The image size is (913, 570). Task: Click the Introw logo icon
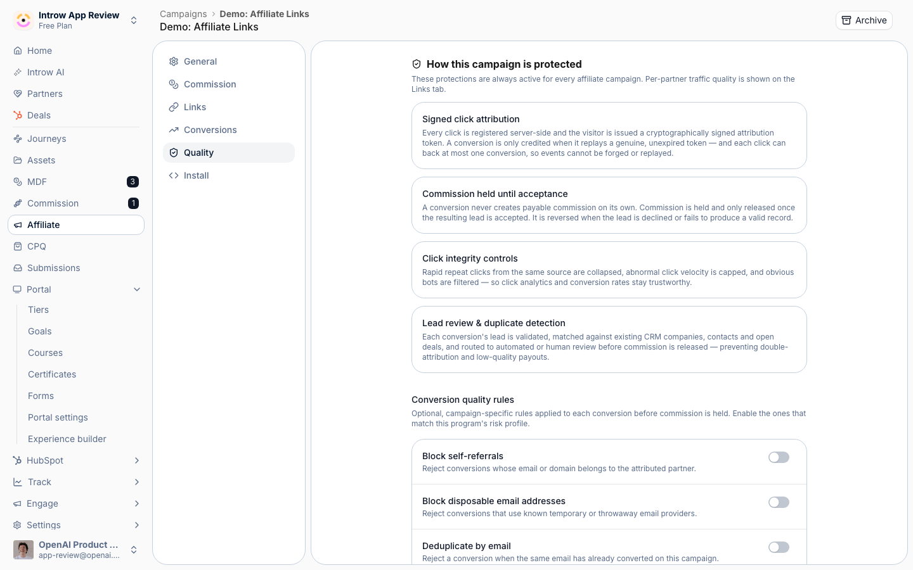pyautogui.click(x=23, y=20)
